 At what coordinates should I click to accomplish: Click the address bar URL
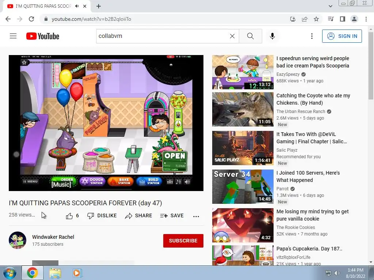91,19
